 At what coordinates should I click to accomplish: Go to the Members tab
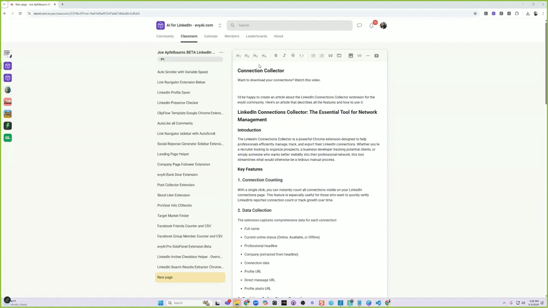(232, 36)
